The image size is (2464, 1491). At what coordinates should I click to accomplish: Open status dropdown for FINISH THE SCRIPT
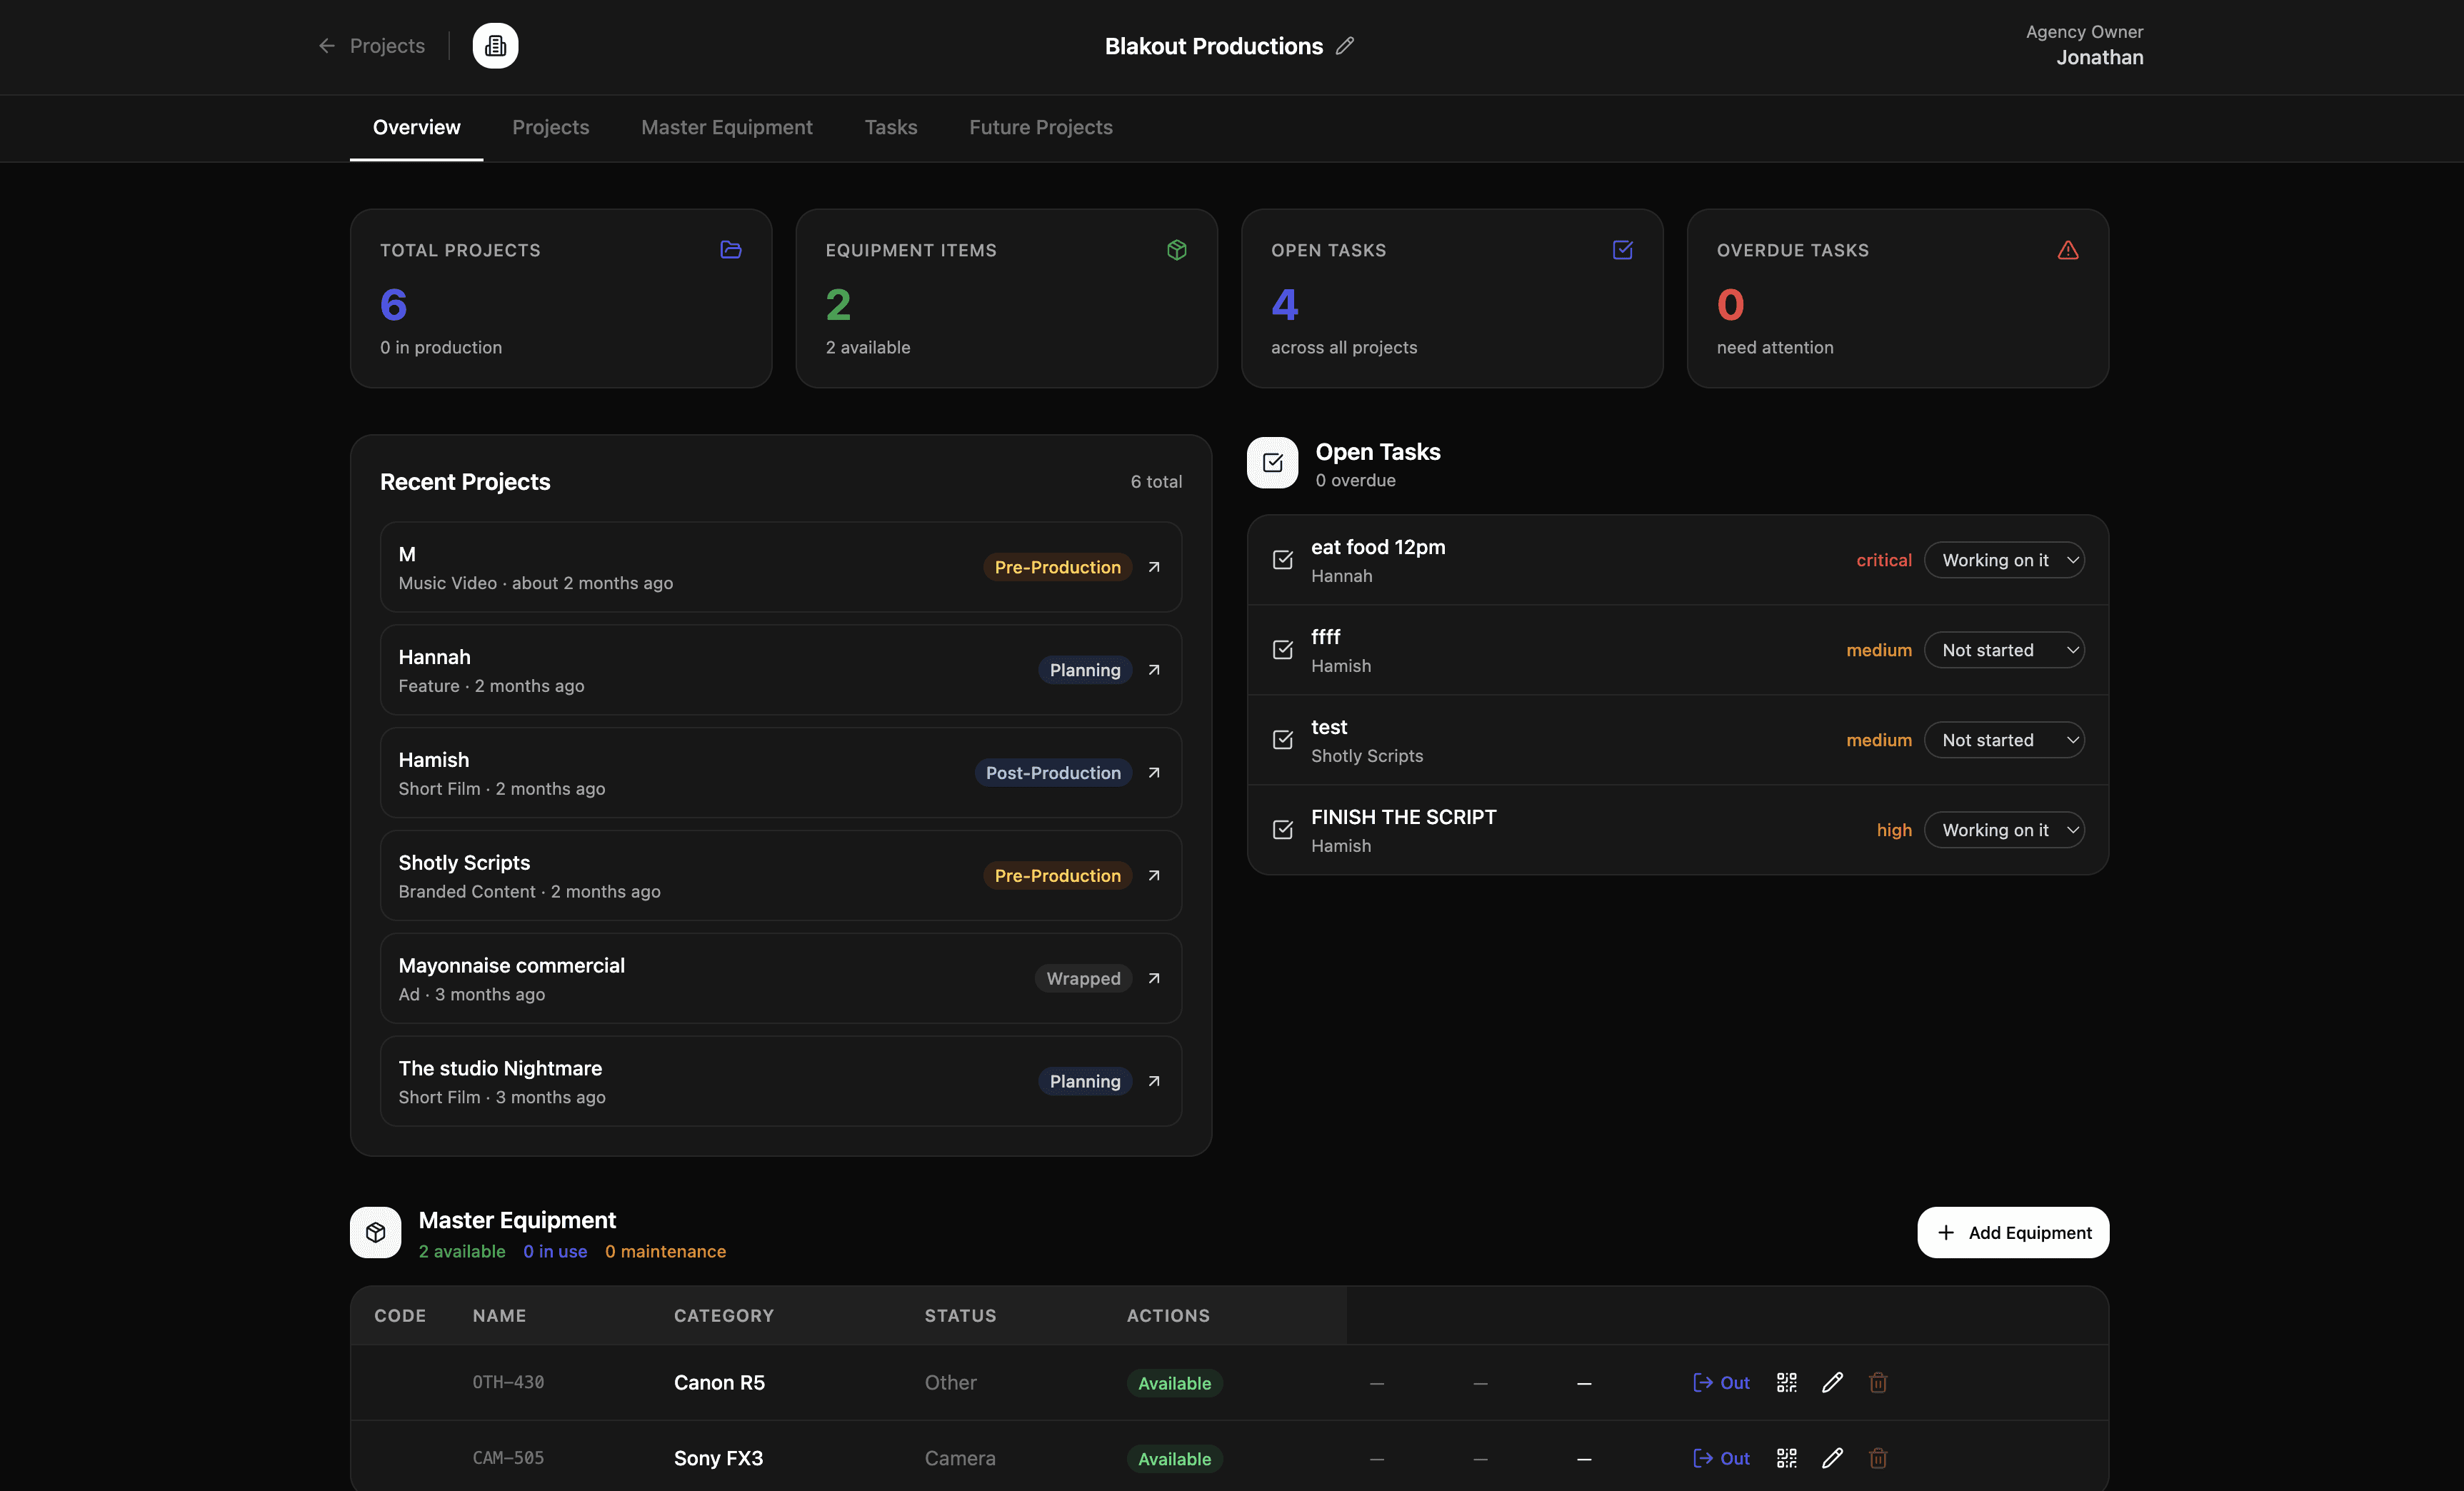coord(2004,830)
